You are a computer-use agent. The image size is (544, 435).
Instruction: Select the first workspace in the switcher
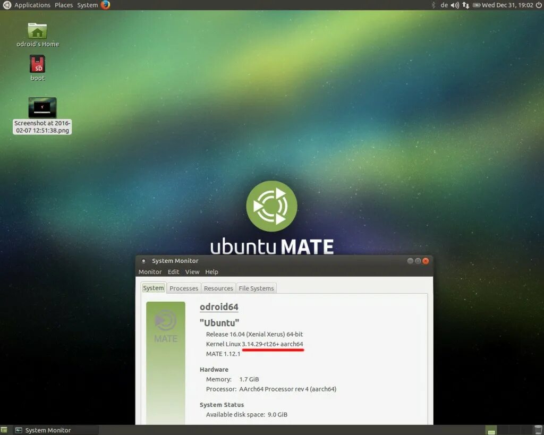pyautogui.click(x=491, y=430)
